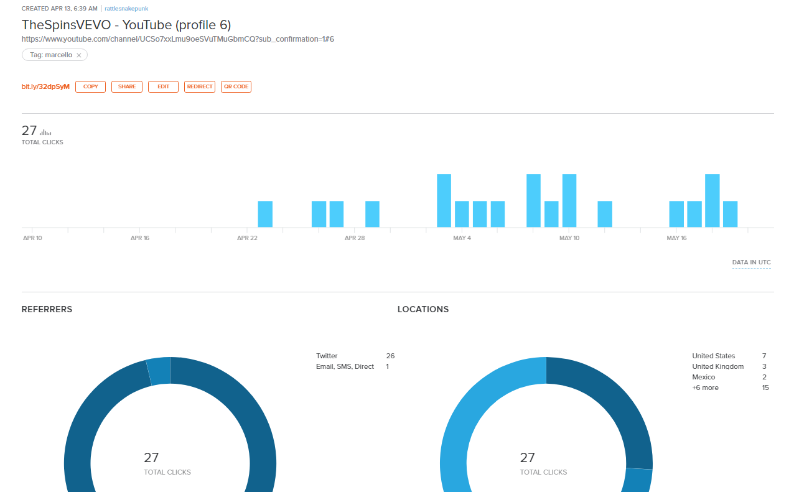This screenshot has height=492, width=794.
Task: Click '27 TOTAL CLICKS' inside the Locations donut
Action: point(544,463)
